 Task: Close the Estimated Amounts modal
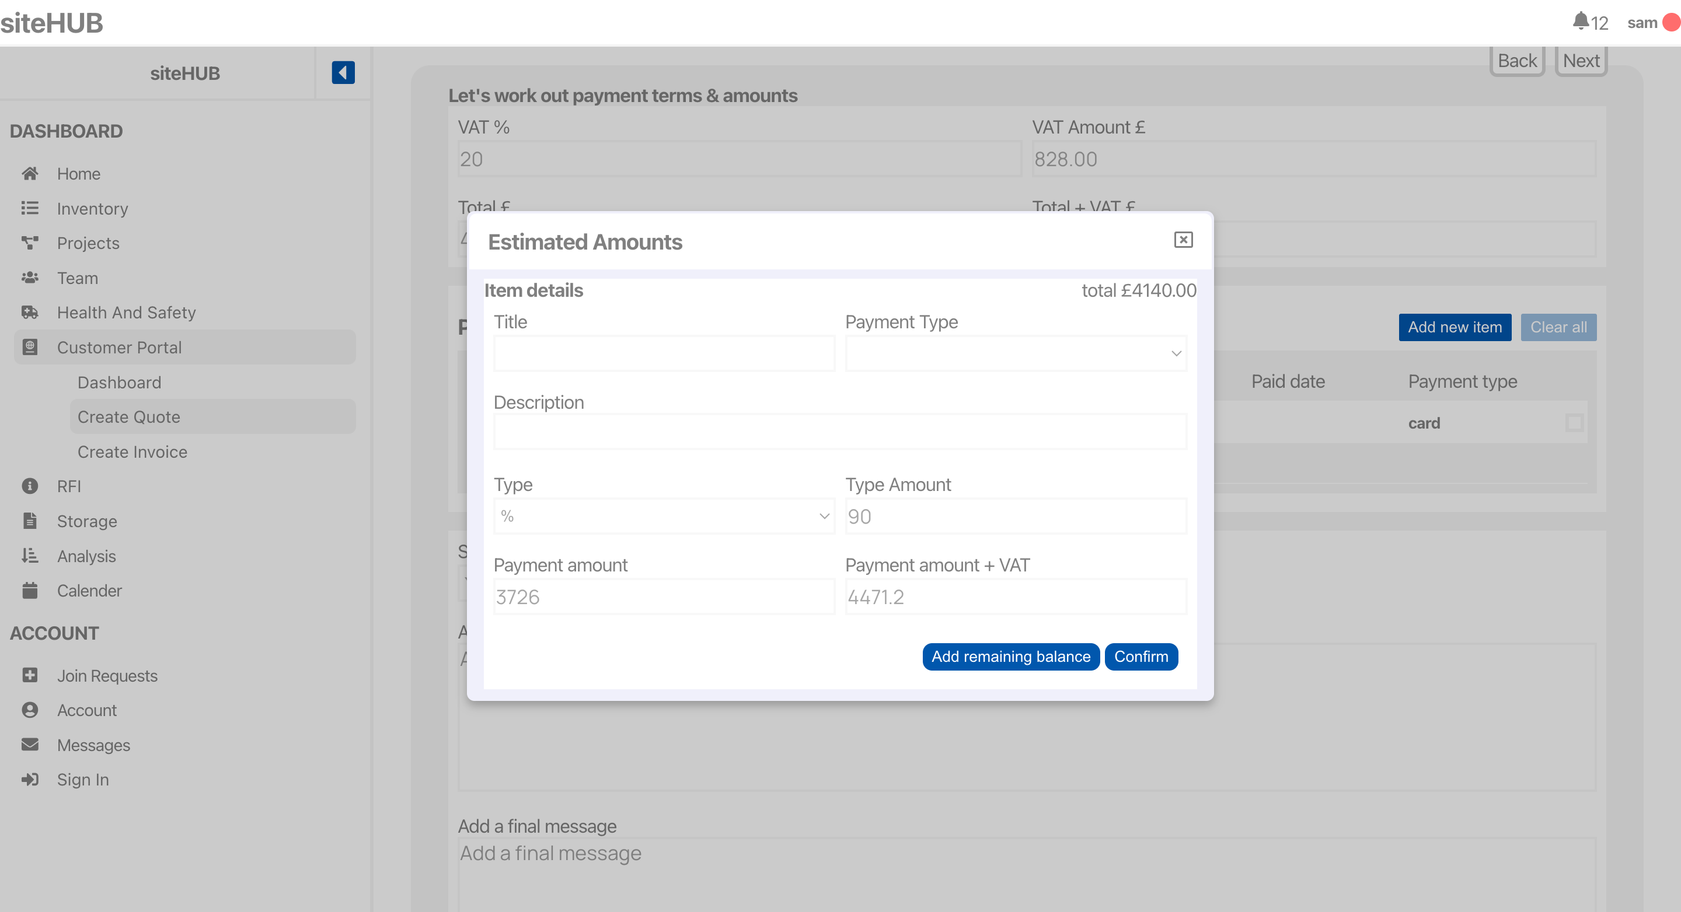click(x=1183, y=239)
